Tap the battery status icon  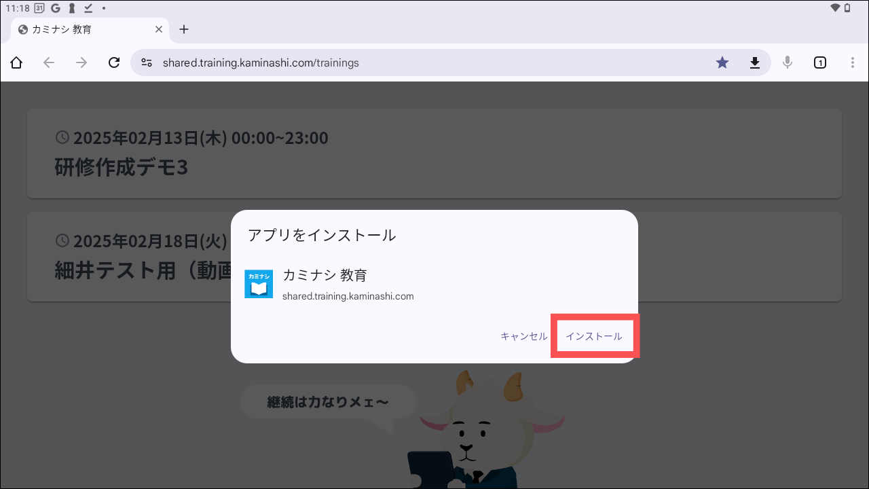[x=847, y=8]
